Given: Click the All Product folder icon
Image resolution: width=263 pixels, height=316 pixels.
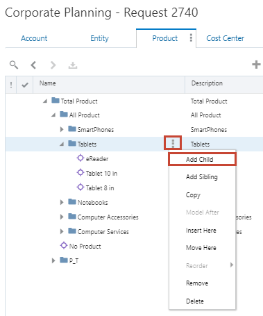Looking at the screenshot, I should coord(64,114).
